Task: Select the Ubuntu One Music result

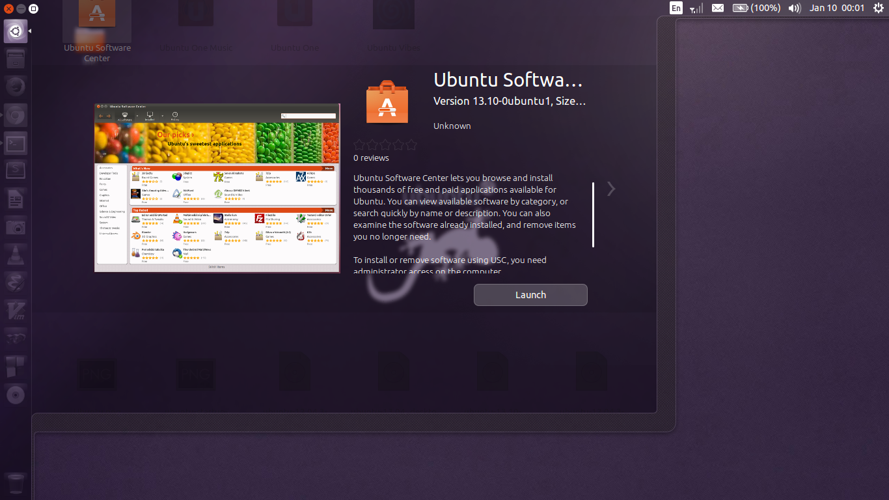Action: coord(196,27)
